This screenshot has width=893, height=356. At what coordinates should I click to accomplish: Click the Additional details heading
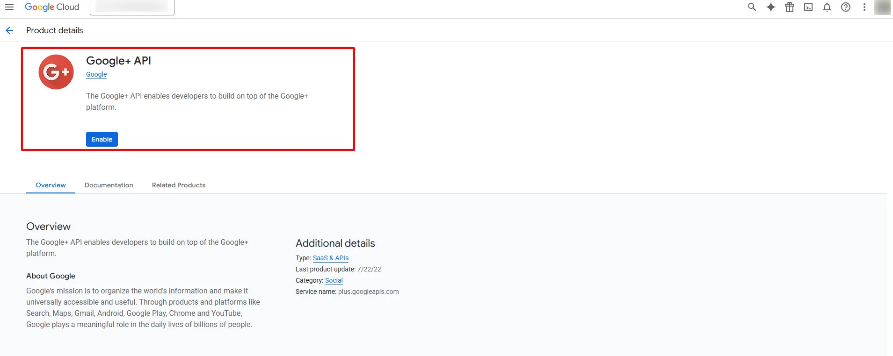pos(335,243)
